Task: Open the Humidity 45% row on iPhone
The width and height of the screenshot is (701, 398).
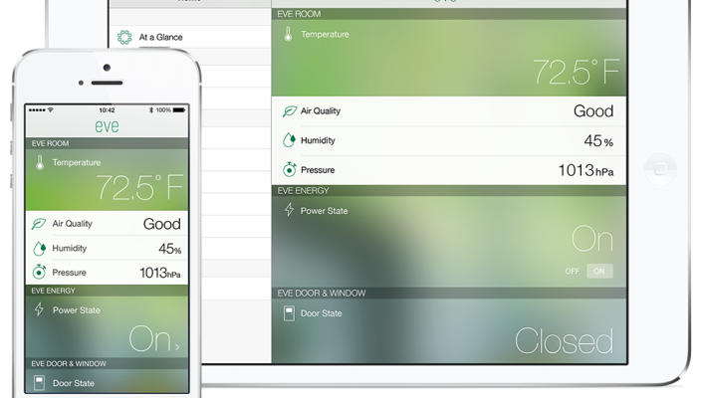Action: coord(108,249)
